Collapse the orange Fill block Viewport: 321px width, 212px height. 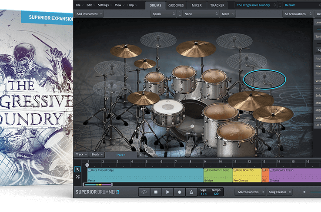click(x=264, y=170)
